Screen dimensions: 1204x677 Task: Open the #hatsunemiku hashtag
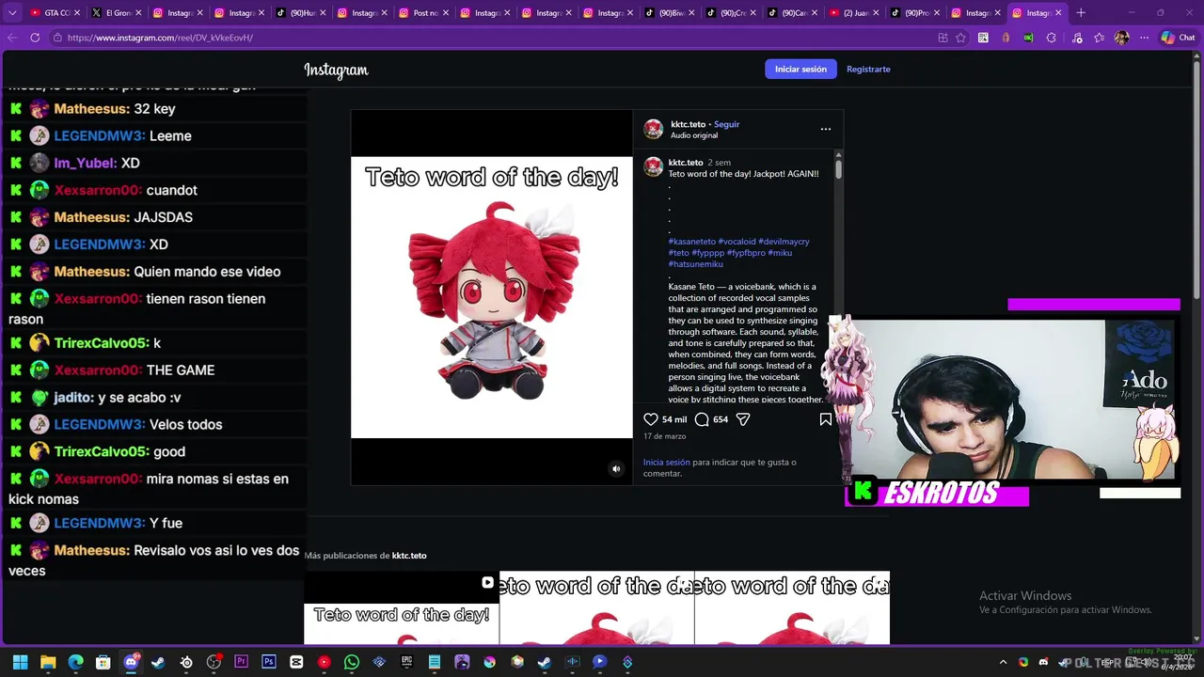coord(695,264)
